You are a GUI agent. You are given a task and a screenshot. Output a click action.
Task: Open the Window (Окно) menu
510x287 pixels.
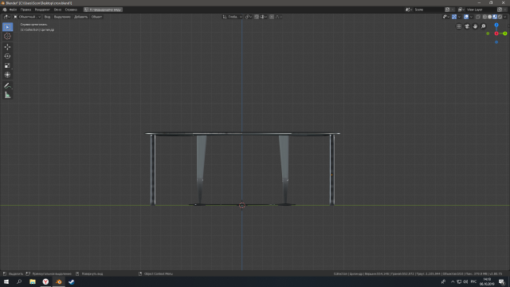pyautogui.click(x=57, y=10)
